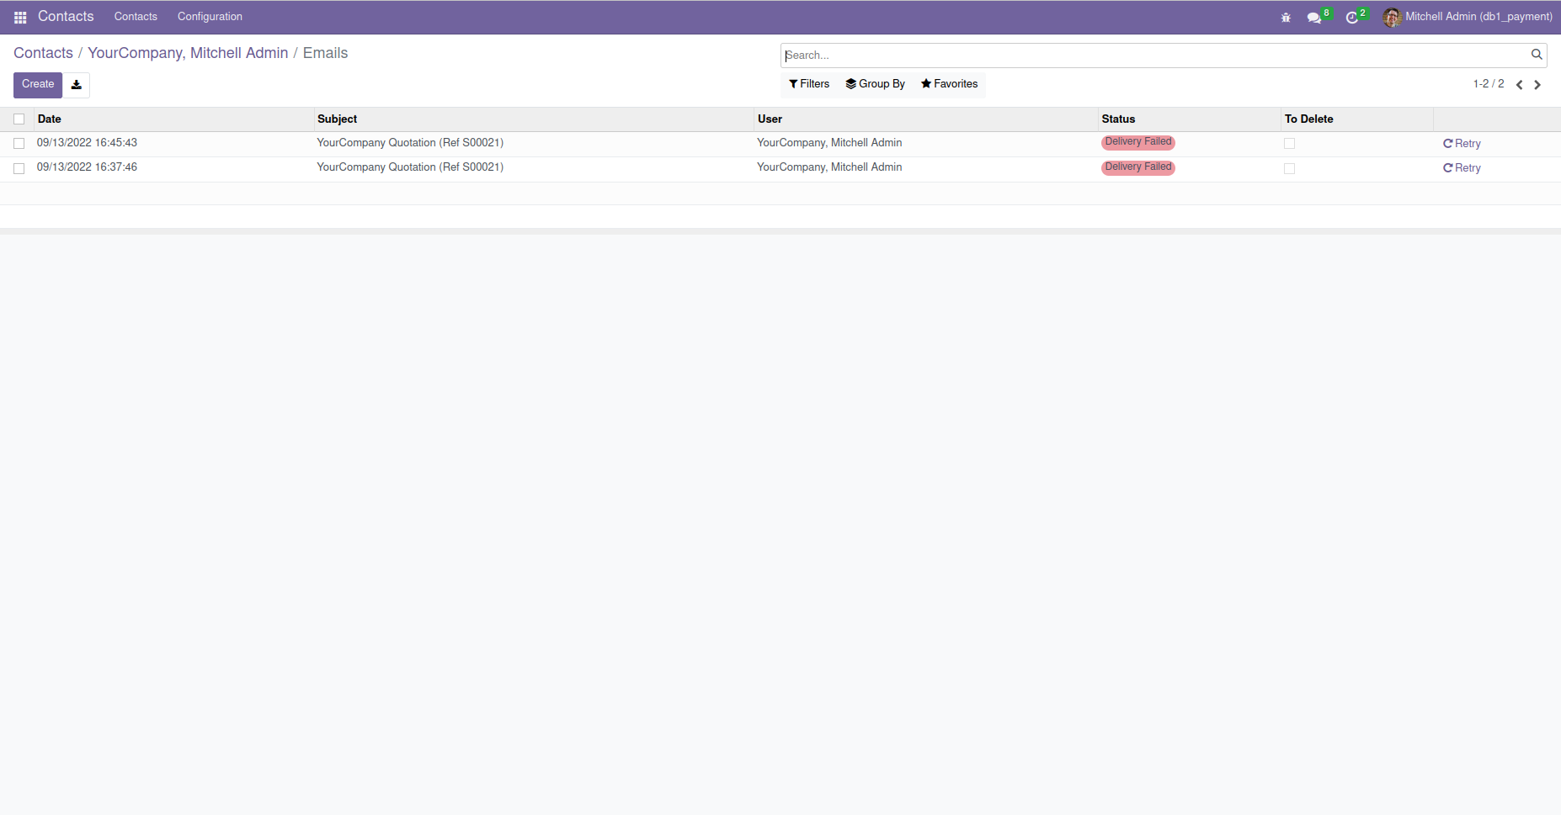Open the conversations chat bubble icon
Viewport: 1561px width, 815px height.
click(x=1314, y=18)
